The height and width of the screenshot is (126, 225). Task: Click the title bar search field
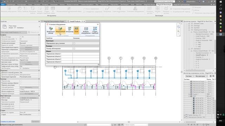165,1
